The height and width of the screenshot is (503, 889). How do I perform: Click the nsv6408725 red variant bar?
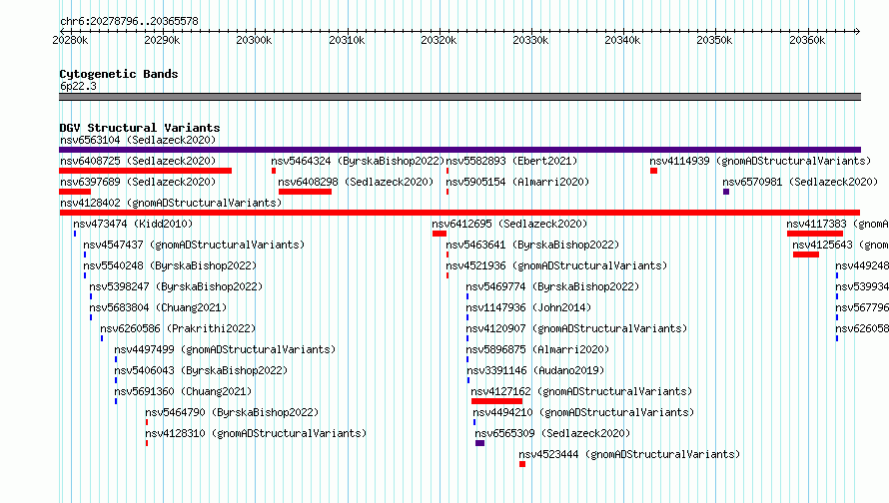(x=145, y=171)
